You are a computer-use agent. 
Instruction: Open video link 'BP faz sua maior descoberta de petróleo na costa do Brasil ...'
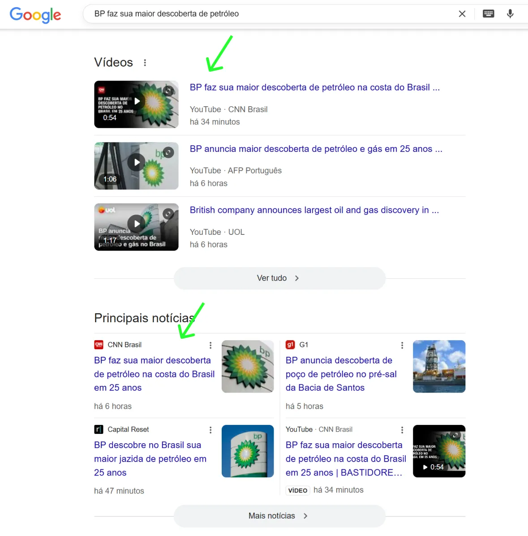(x=314, y=87)
